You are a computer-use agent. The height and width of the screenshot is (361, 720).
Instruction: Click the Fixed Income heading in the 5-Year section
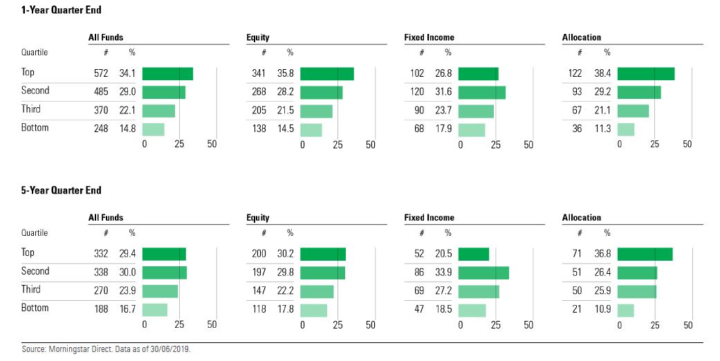(x=429, y=218)
